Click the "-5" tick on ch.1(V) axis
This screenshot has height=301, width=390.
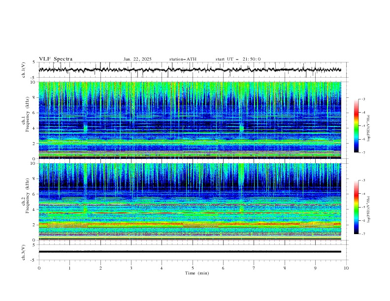click(33, 78)
